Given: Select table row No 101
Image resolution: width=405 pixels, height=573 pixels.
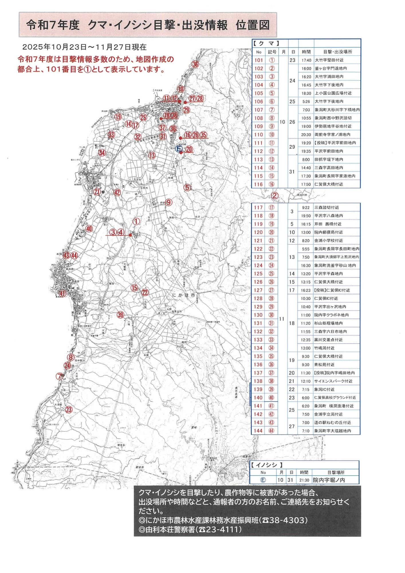Looking at the screenshot, I should point(306,60).
